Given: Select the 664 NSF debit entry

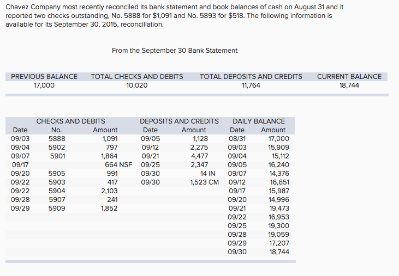Looking at the screenshot, I should coord(119,165).
